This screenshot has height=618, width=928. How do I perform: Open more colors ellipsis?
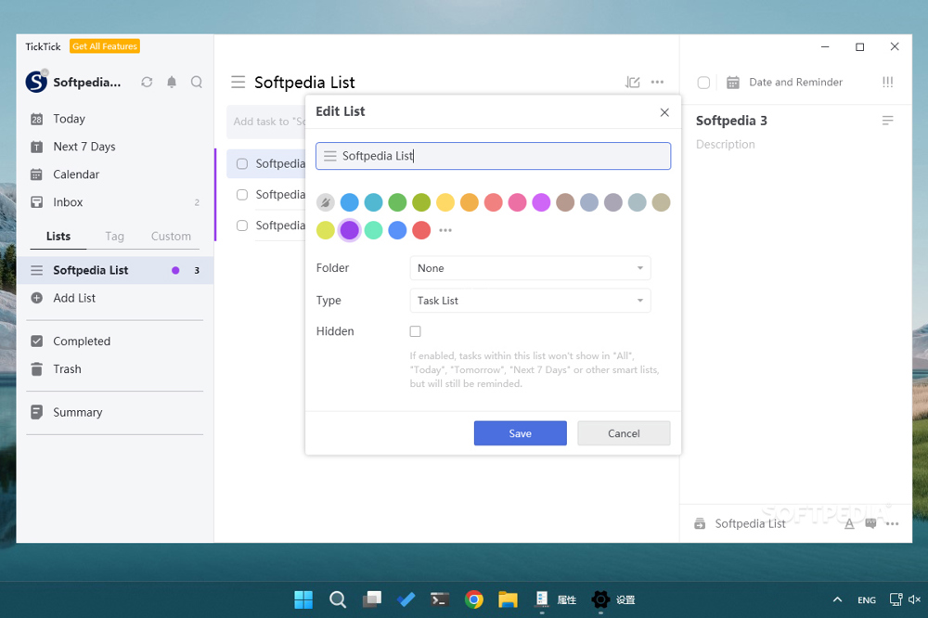pos(445,230)
